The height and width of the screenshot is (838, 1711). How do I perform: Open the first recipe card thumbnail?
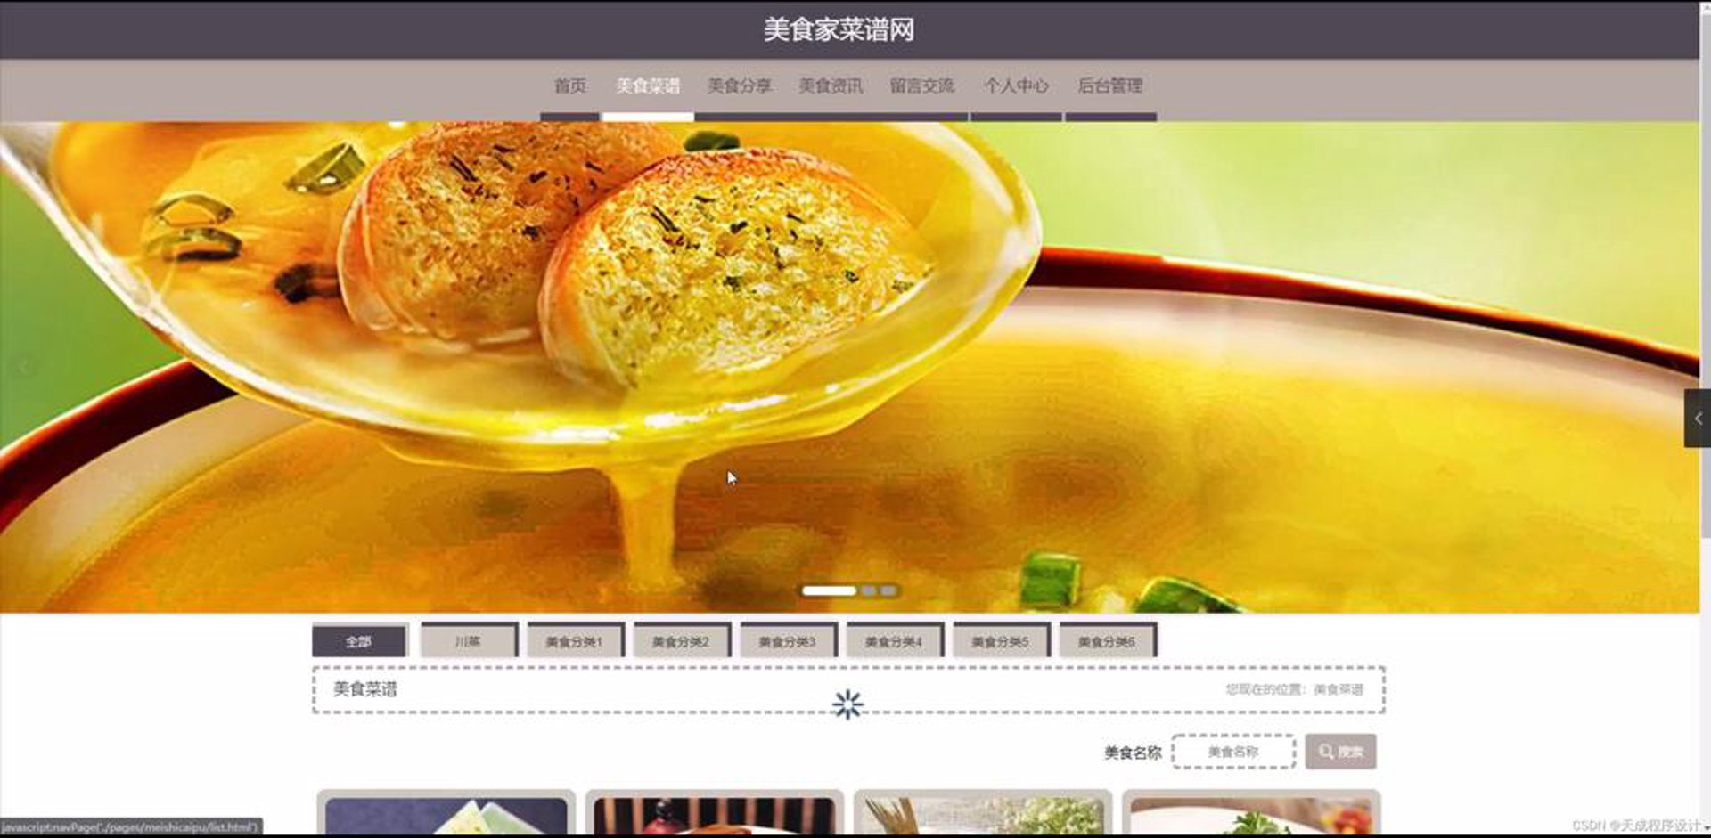click(446, 815)
